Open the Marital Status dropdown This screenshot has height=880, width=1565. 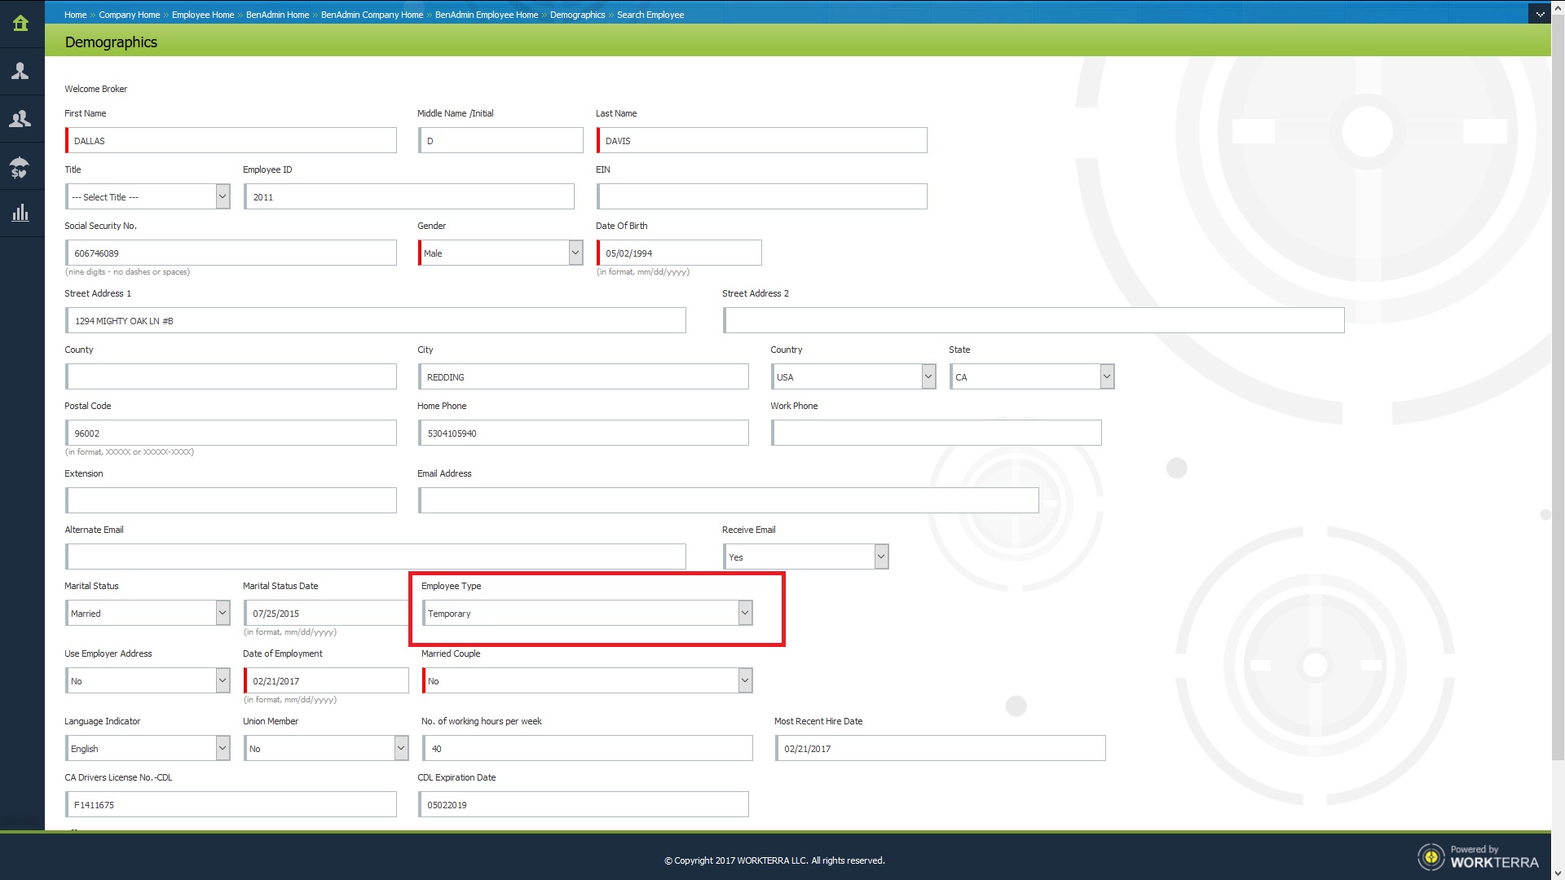pos(148,613)
